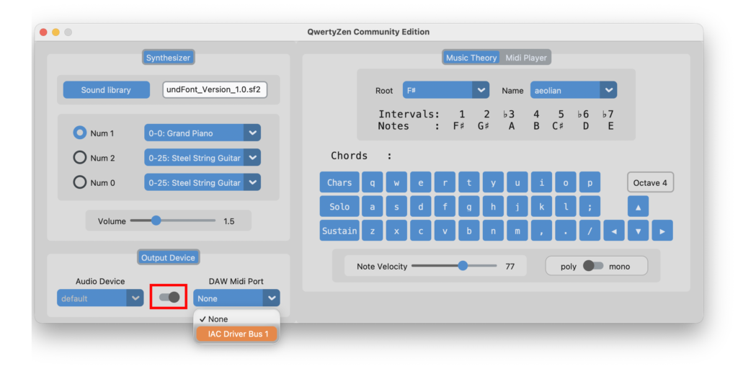
Task: Click the slash key button
Action: pyautogui.click(x=590, y=231)
